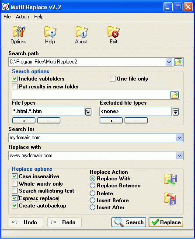Enable Whole words only checkbox
Screen dimensions: 195x239
point(14,184)
